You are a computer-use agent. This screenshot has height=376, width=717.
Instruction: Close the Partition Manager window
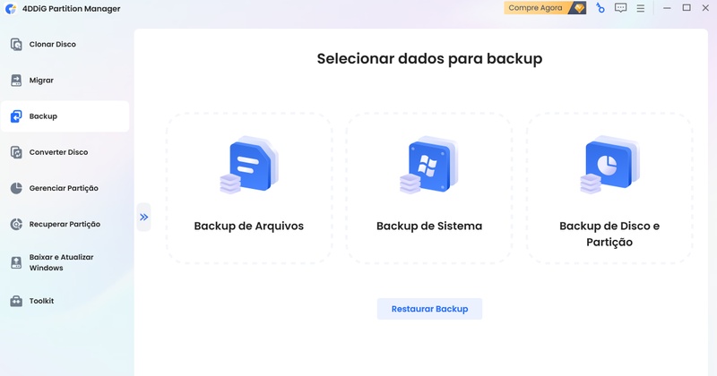pyautogui.click(x=705, y=8)
